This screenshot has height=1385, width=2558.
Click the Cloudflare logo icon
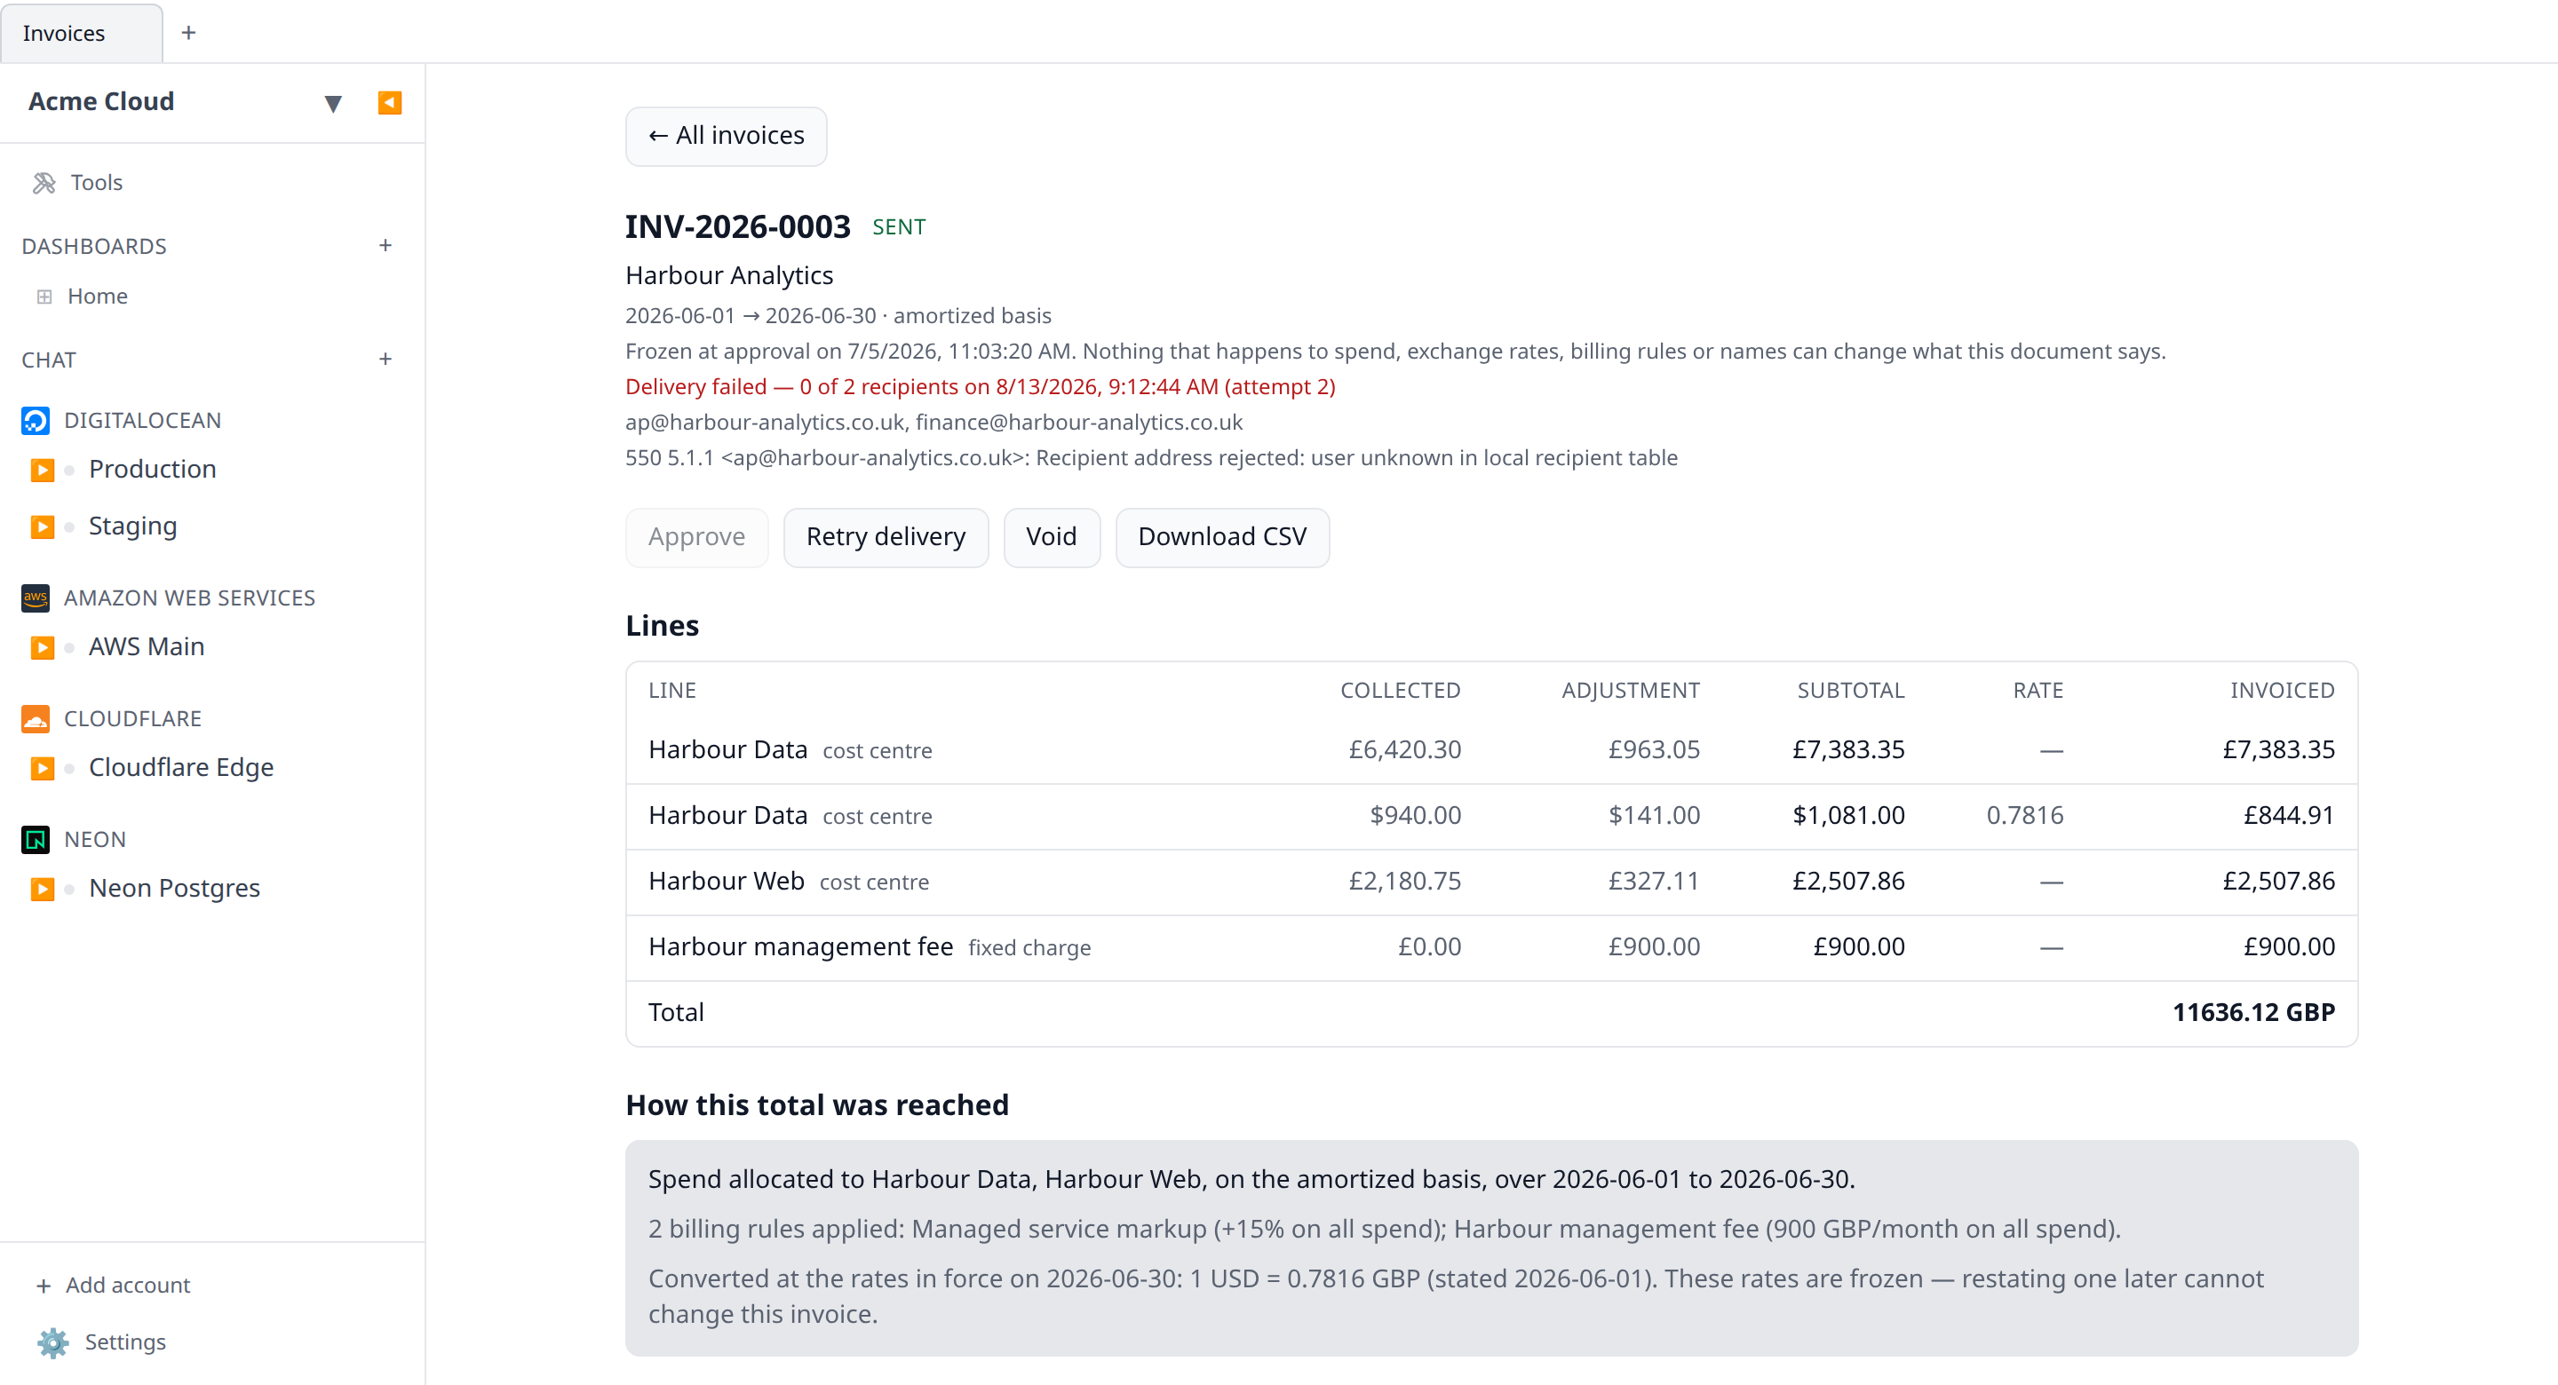point(36,719)
